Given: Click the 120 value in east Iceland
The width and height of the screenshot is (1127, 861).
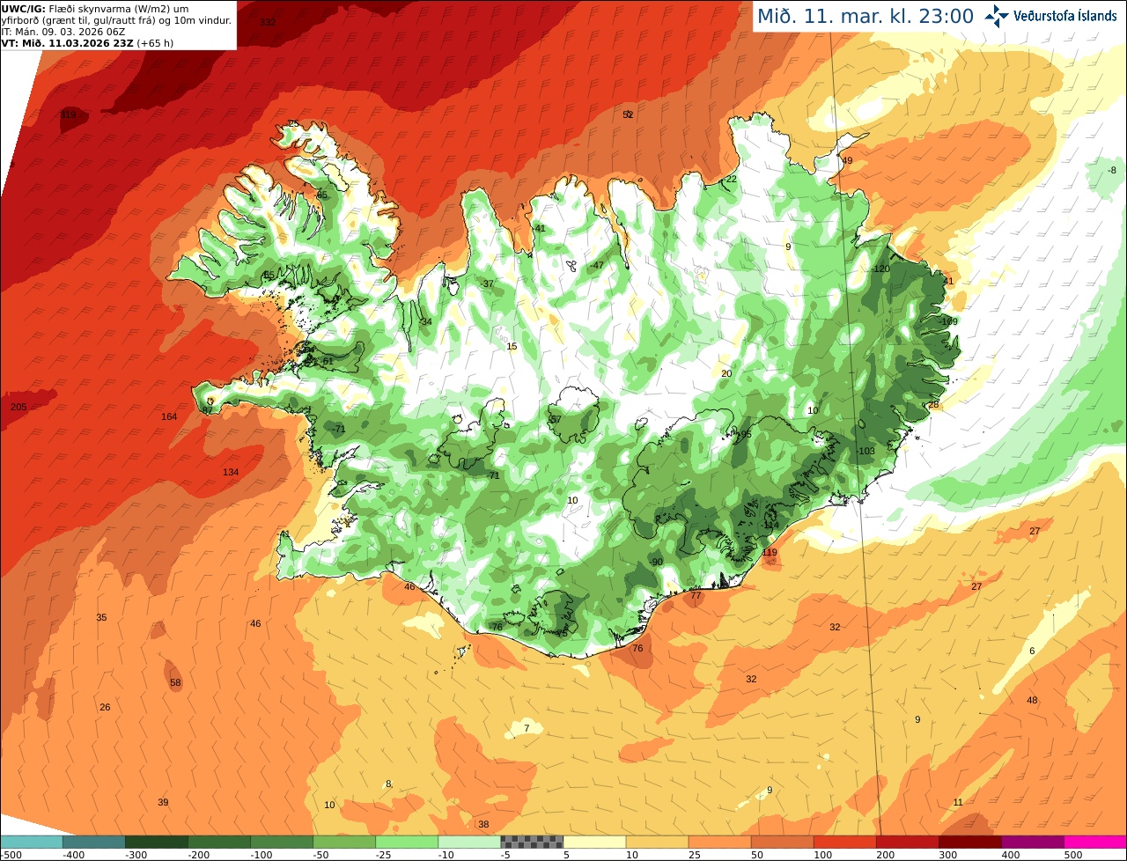Looking at the screenshot, I should point(881,269).
